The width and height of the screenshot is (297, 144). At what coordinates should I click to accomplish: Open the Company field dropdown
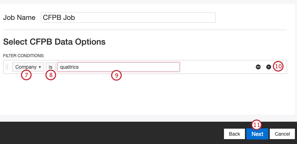pos(28,67)
